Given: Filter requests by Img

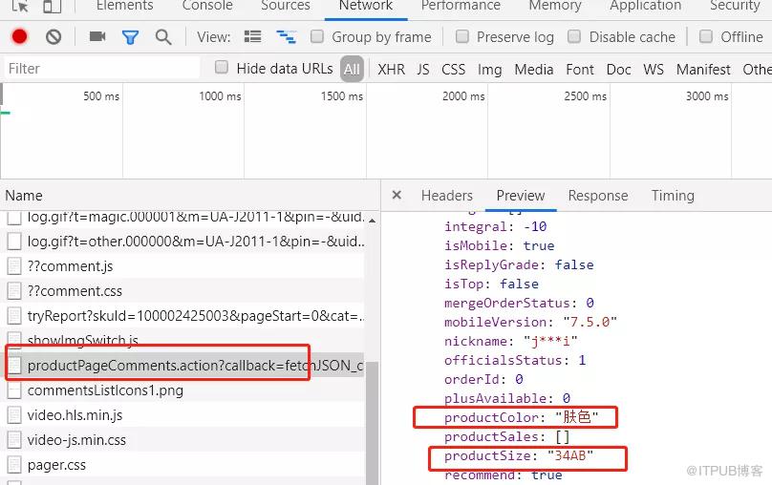Looking at the screenshot, I should pyautogui.click(x=489, y=70).
